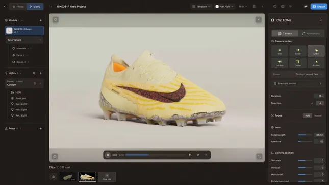
Task: Open the Half Pipe environment dropdown
Action: pos(224,7)
